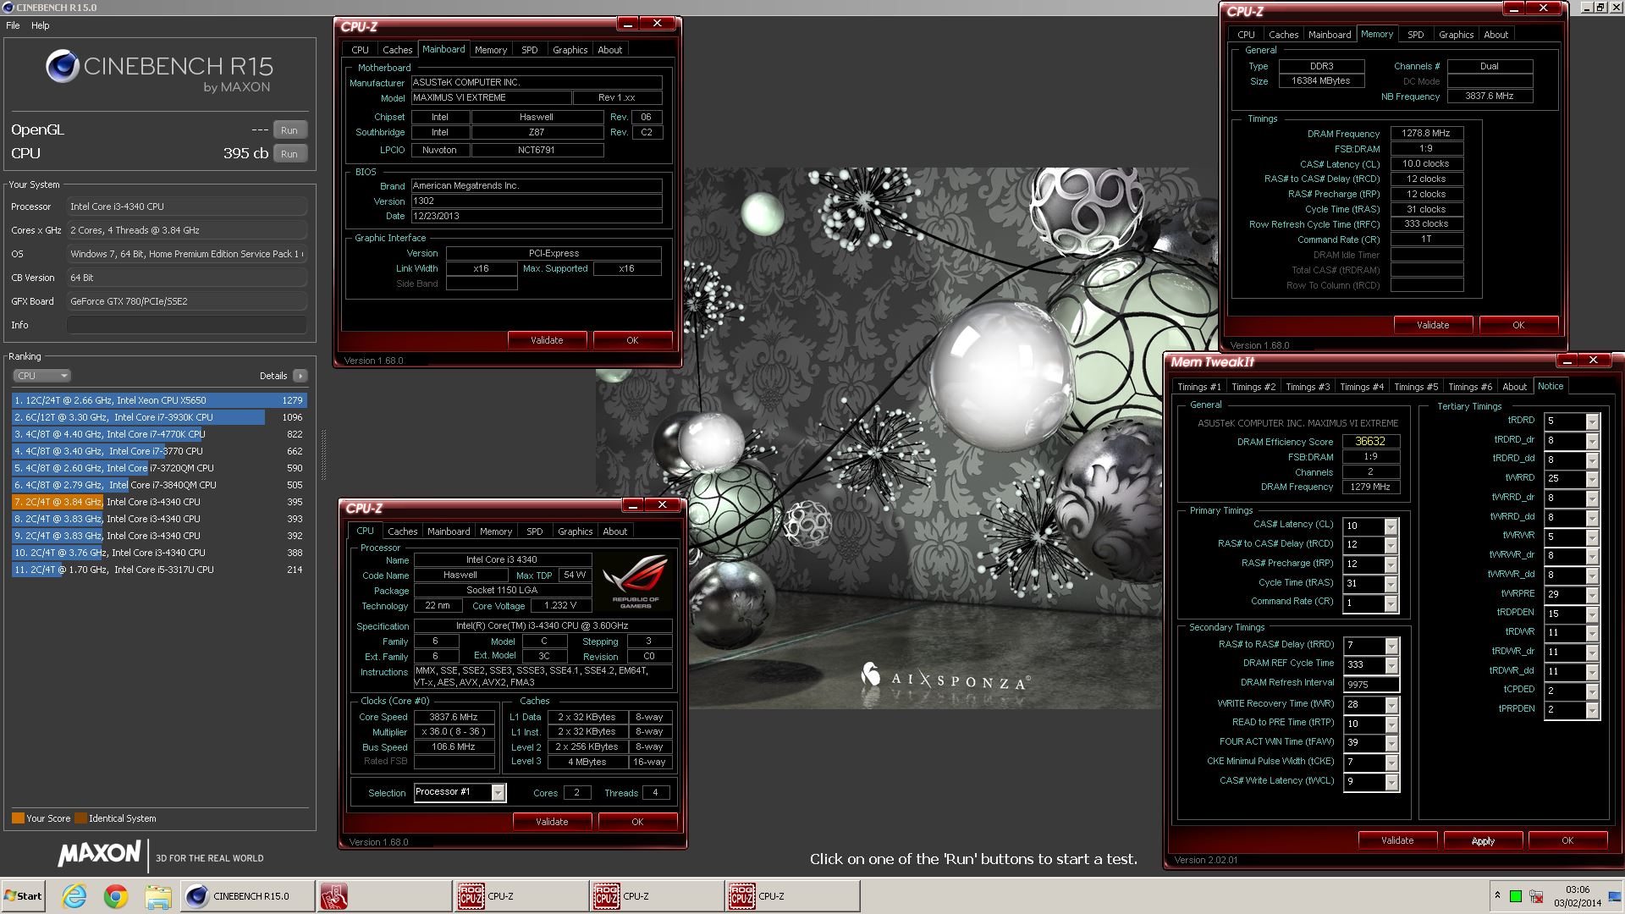Expand ranking Details arrow

point(300,376)
